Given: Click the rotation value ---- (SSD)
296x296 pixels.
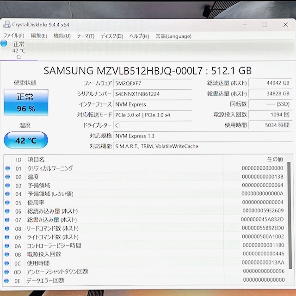Looking at the screenshot, I should point(270,104).
